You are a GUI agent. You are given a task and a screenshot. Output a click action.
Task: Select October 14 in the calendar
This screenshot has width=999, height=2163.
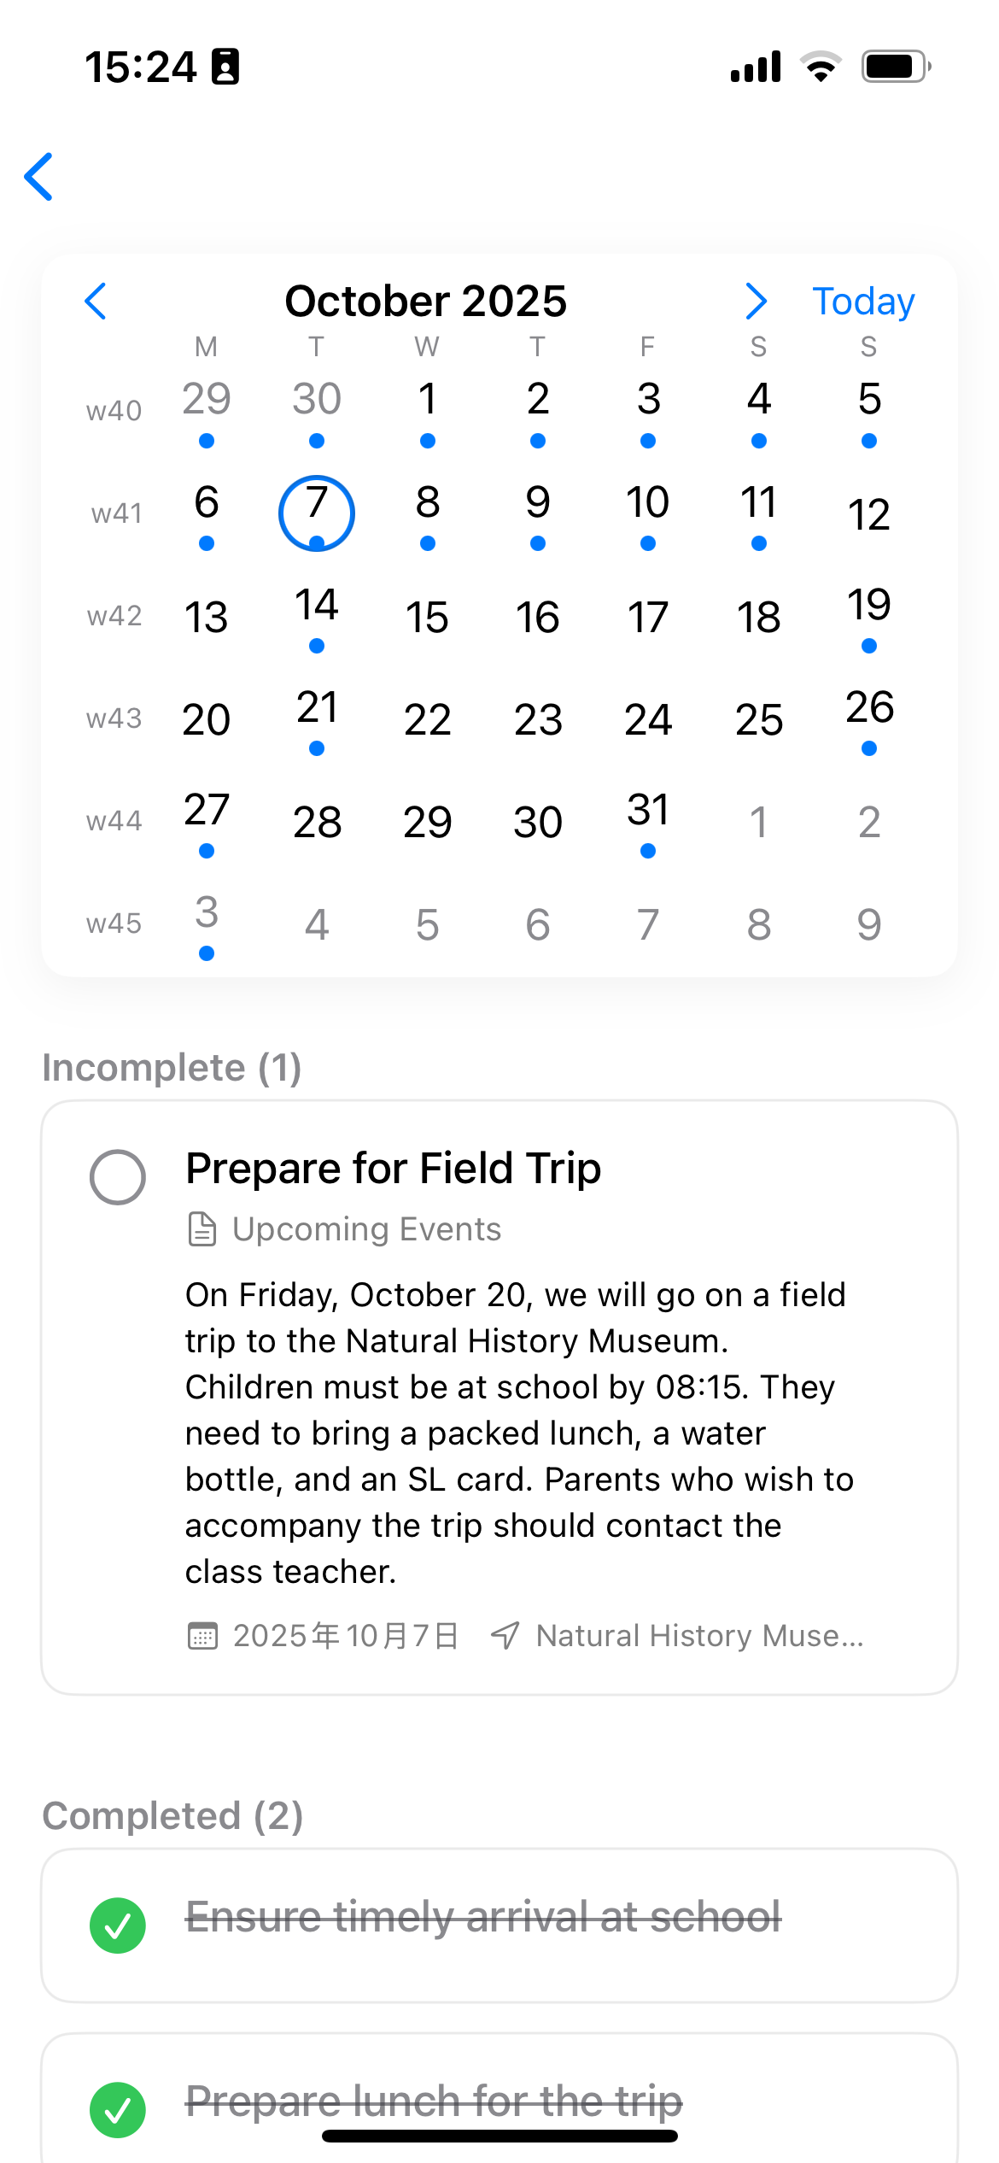tap(317, 615)
